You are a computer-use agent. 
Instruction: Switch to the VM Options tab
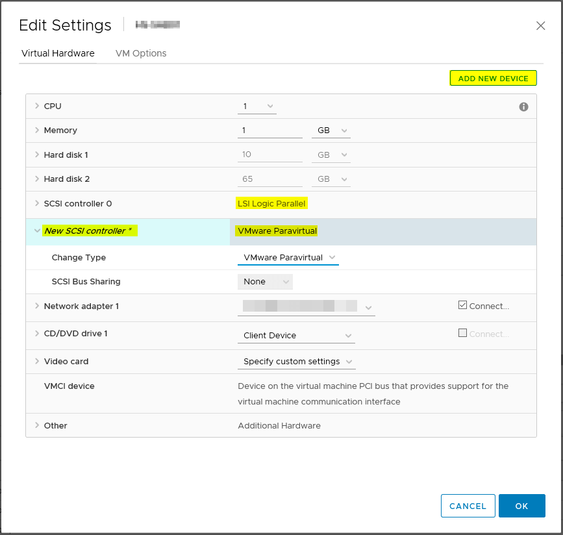tap(140, 53)
